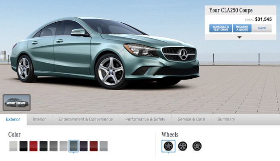Select the white color swatch

pyautogui.click(x=13, y=146)
